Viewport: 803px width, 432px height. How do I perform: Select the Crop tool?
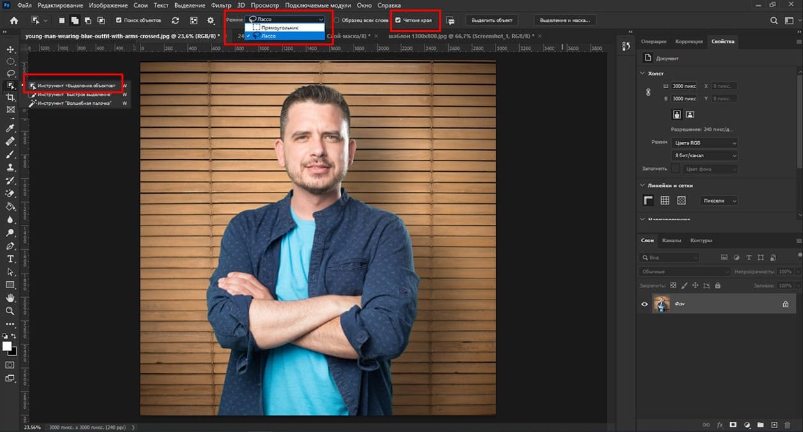tap(10, 97)
